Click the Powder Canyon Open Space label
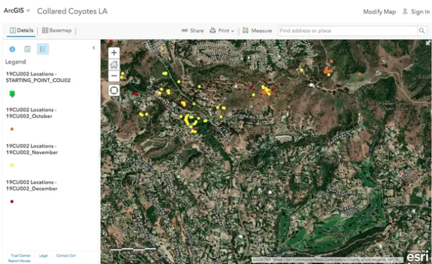This screenshot has width=432, height=264. 396,106
